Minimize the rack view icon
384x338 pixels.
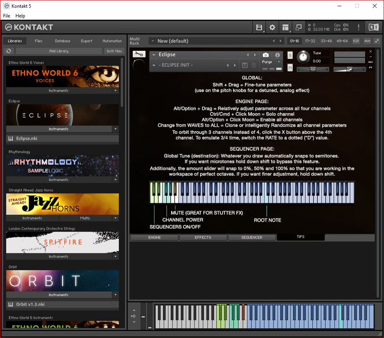click(377, 41)
